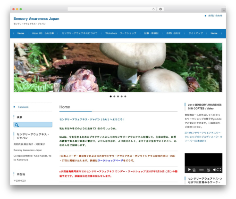Click the blue SAJ welcome line

92,119
